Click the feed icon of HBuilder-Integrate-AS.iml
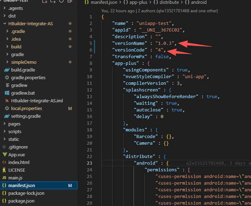 coord(7,101)
